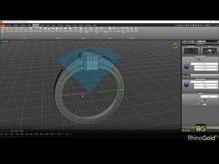Open the Pave setting tool
This screenshot has height=164, width=219.
57,29
